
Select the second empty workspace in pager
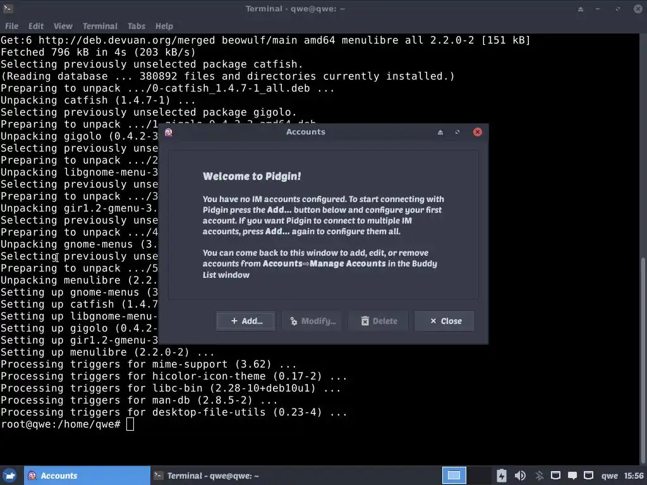click(x=479, y=476)
